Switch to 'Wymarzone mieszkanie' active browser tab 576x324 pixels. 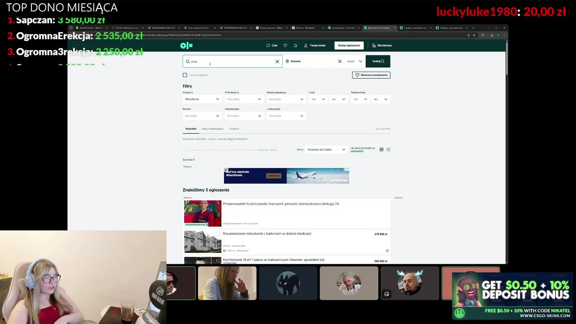point(380,28)
